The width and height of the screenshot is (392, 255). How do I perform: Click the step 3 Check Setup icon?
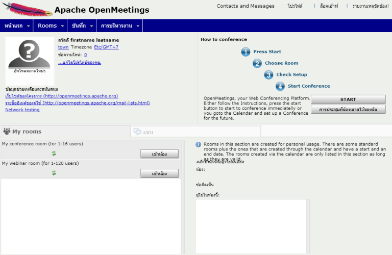(x=268, y=75)
